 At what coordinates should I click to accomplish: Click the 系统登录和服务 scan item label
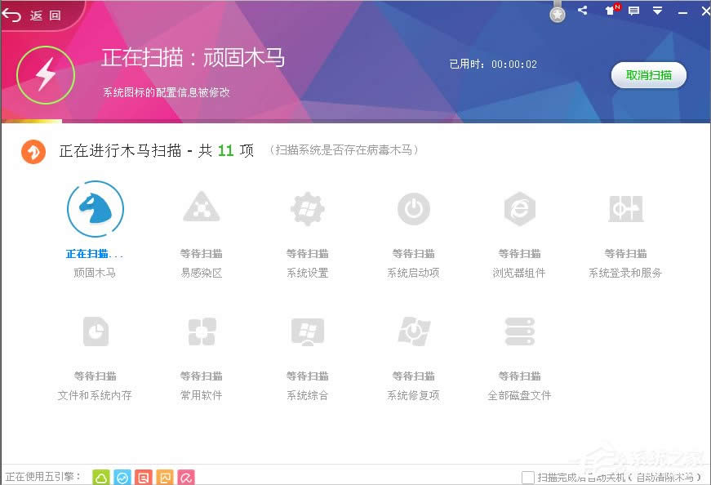(x=625, y=272)
